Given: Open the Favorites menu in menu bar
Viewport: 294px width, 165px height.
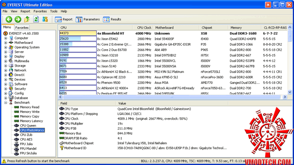Looking at the screenshot, I should coord(40,11).
